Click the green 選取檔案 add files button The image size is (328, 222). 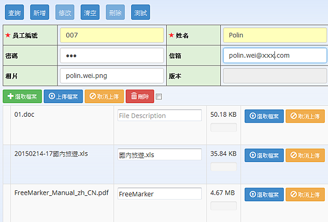(22, 97)
